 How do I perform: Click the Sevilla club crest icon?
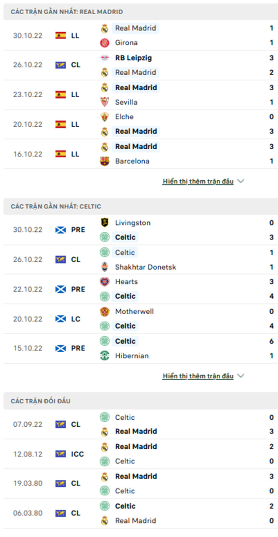pos(105,102)
